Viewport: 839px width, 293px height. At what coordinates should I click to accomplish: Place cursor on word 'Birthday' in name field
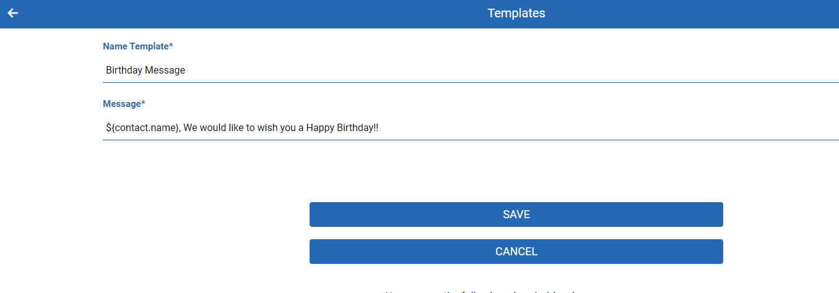[x=124, y=70]
